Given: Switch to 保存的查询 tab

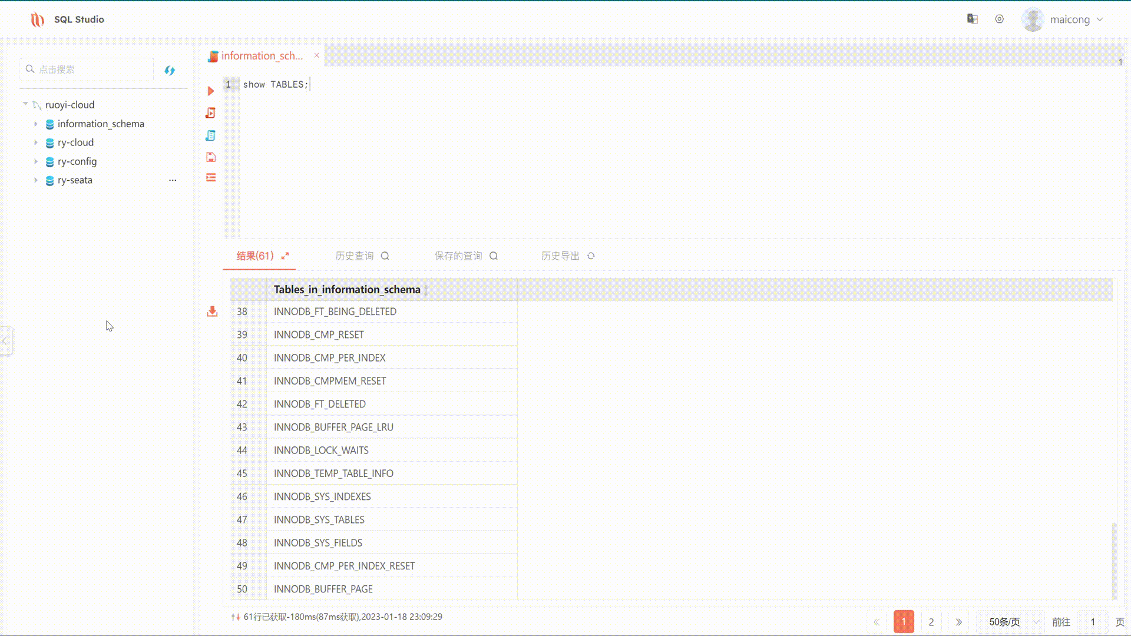Looking at the screenshot, I should [458, 256].
